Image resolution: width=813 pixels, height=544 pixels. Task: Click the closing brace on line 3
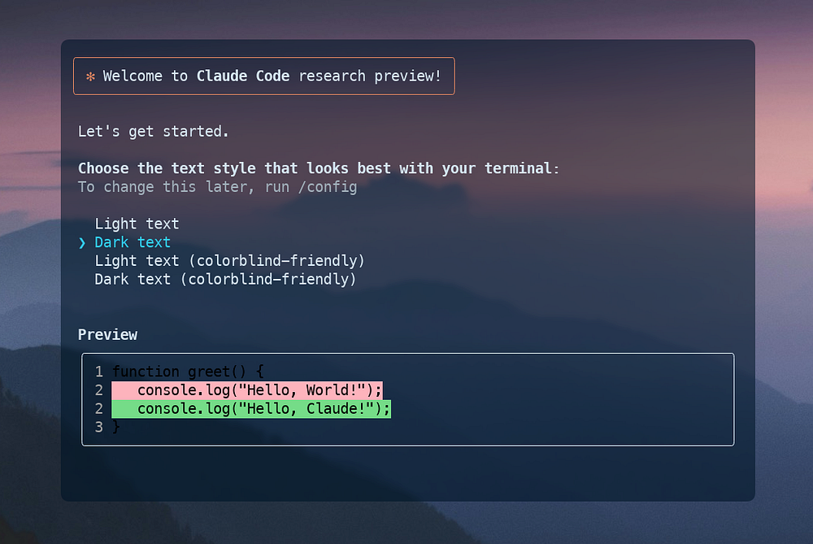point(116,427)
